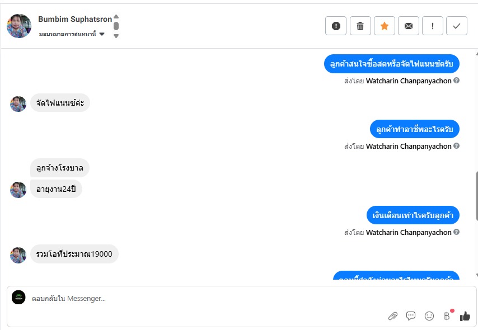Open the emoji picker smiley icon
This screenshot has height=330, width=478.
[x=429, y=316]
